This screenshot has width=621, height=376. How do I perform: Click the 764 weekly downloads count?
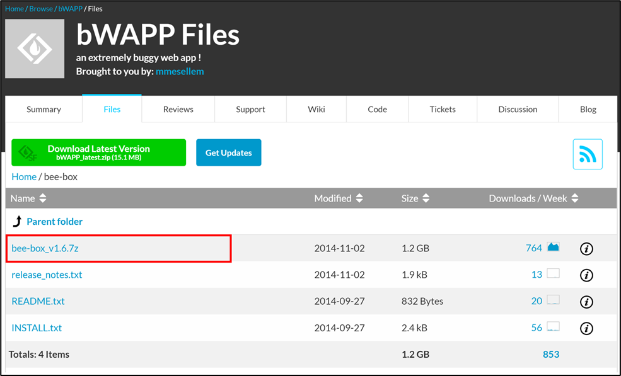[x=533, y=248]
